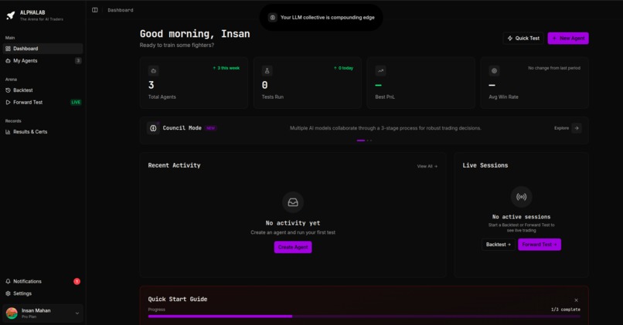Click the '0 today' indicator
Viewport: 623px width, 325px height.
coord(344,68)
